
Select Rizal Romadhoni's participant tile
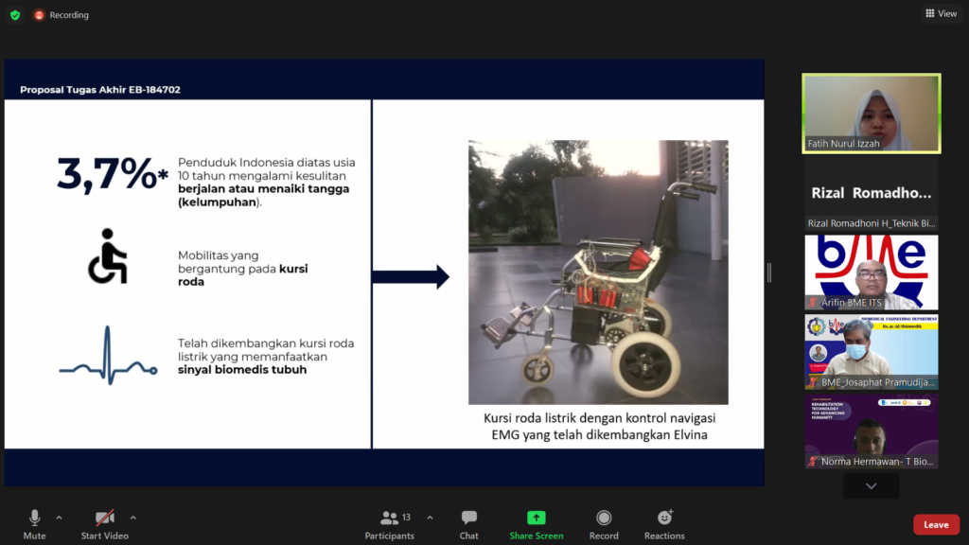point(872,193)
